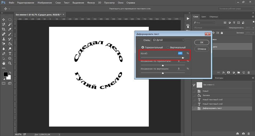Select the Hand tool
This screenshot has width=255, height=136.
[x=4, y=63]
